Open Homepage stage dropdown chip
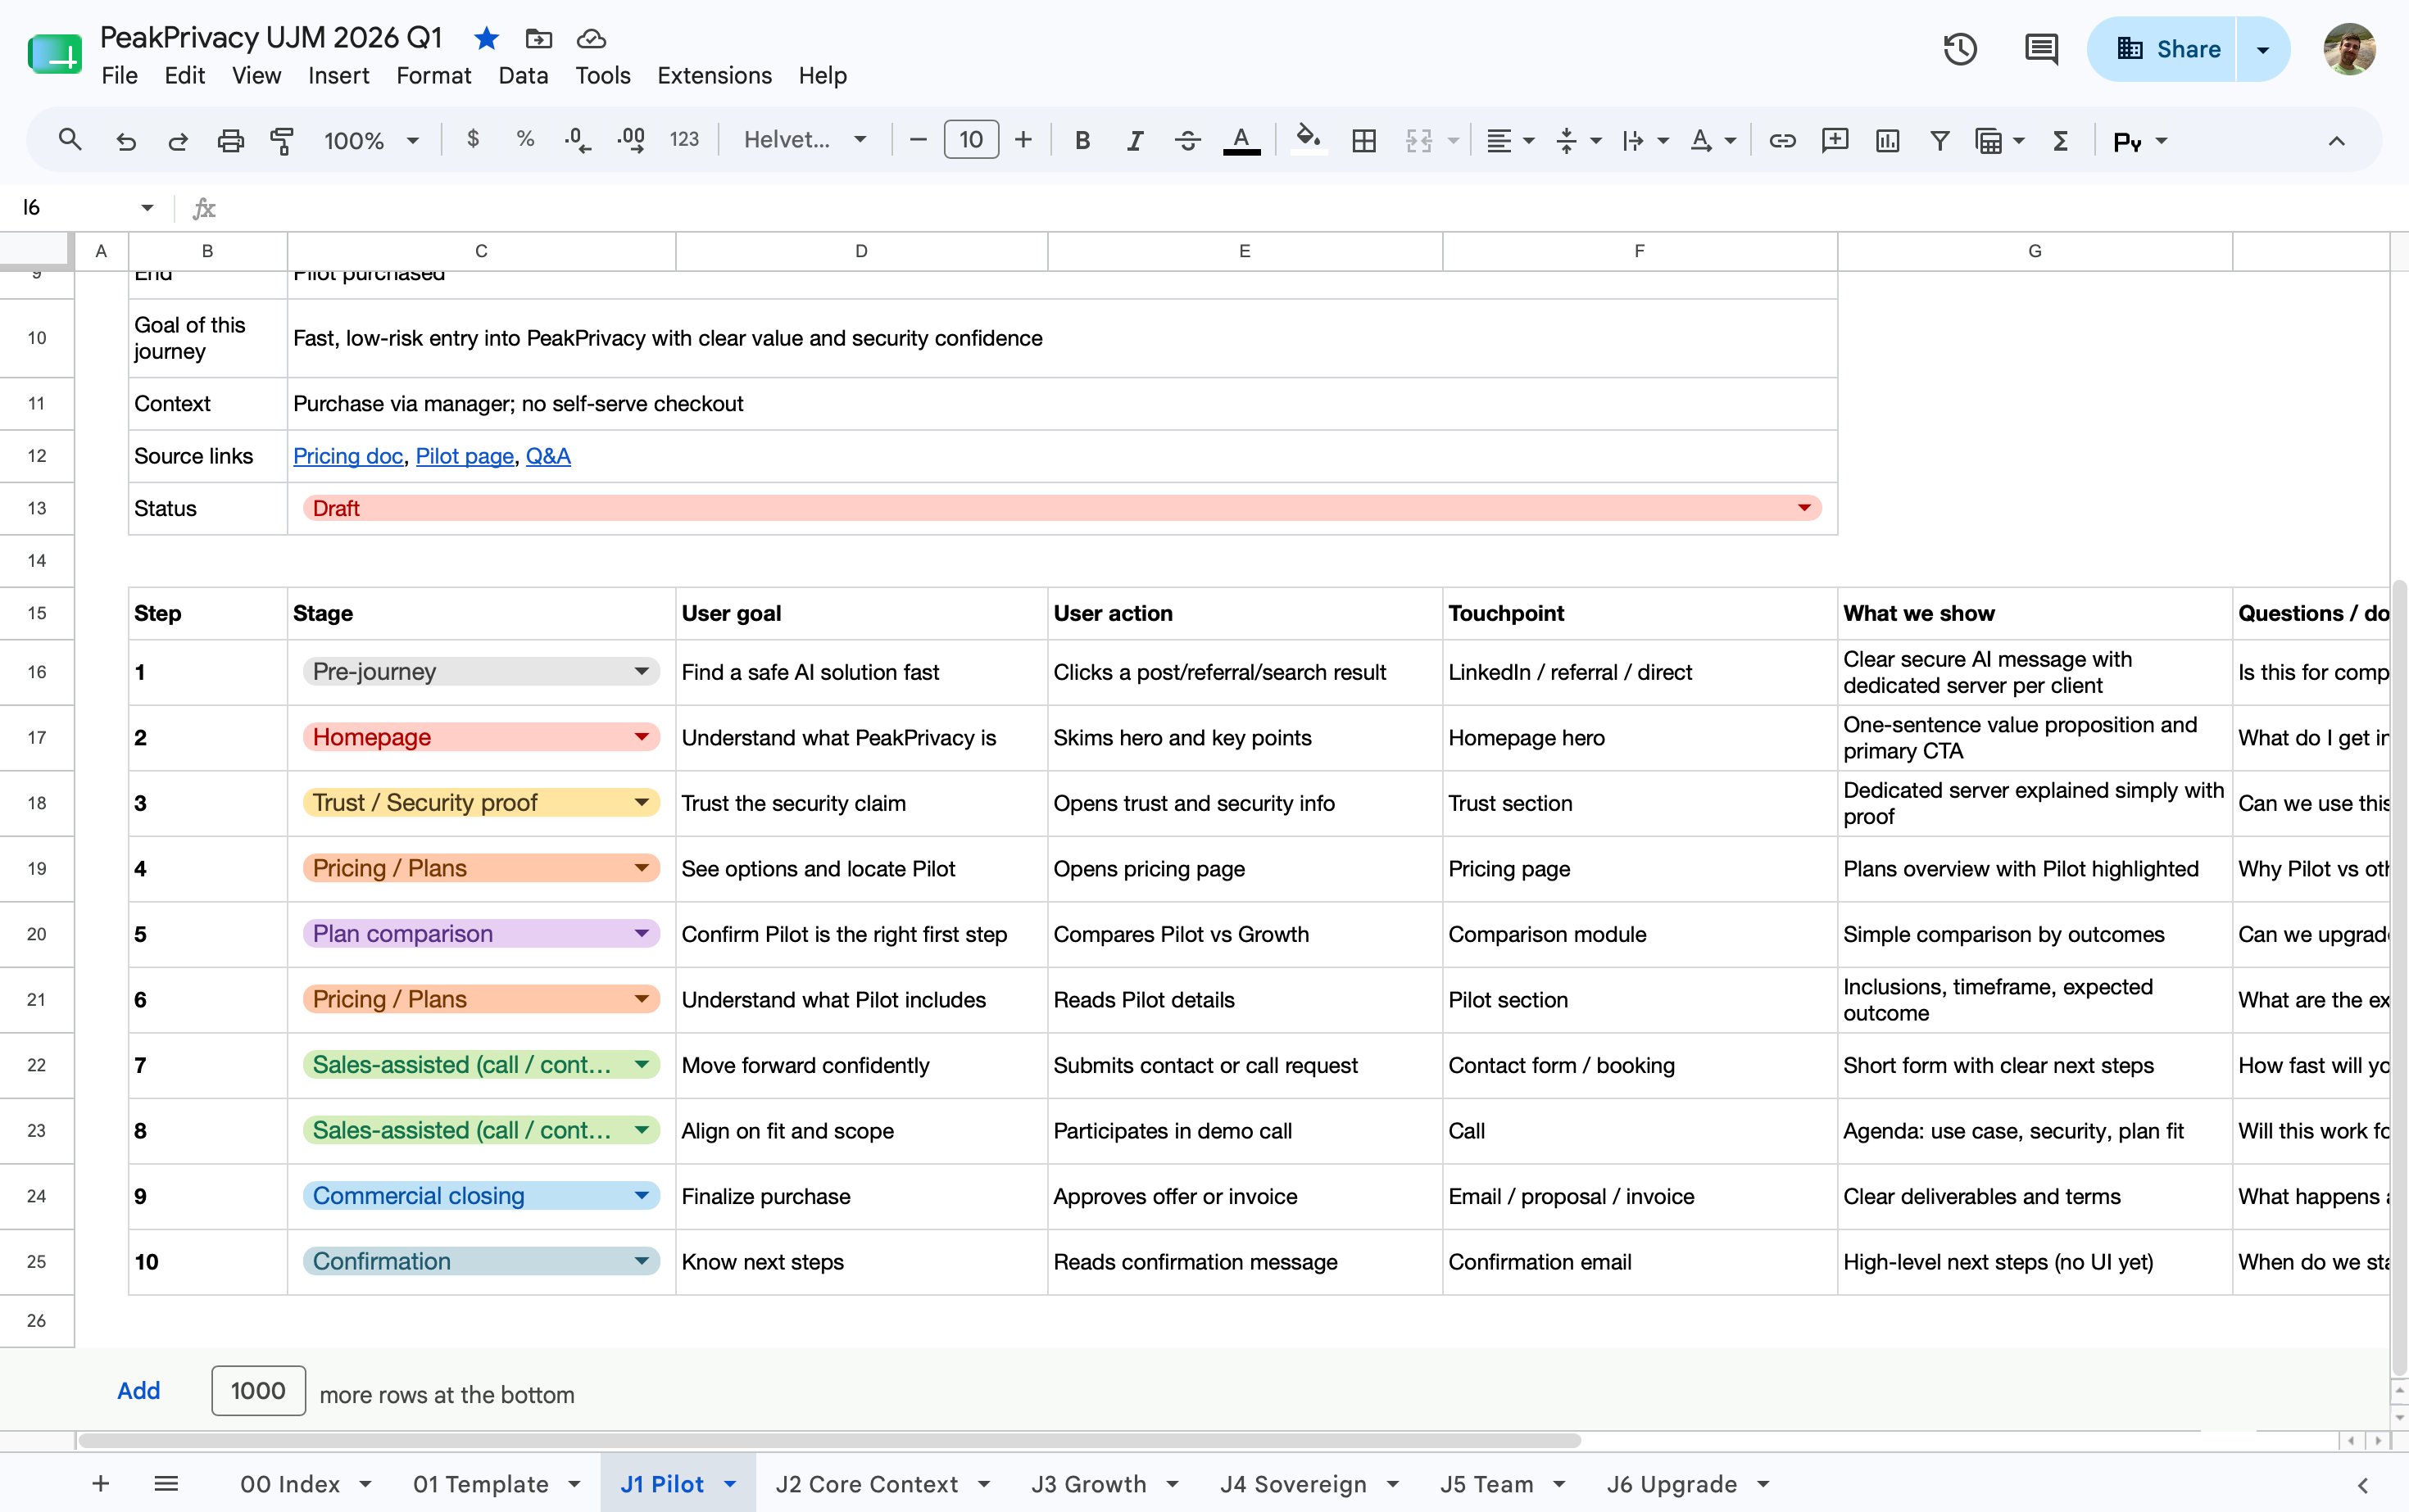Viewport: 2409px width, 1512px height. tap(481, 737)
